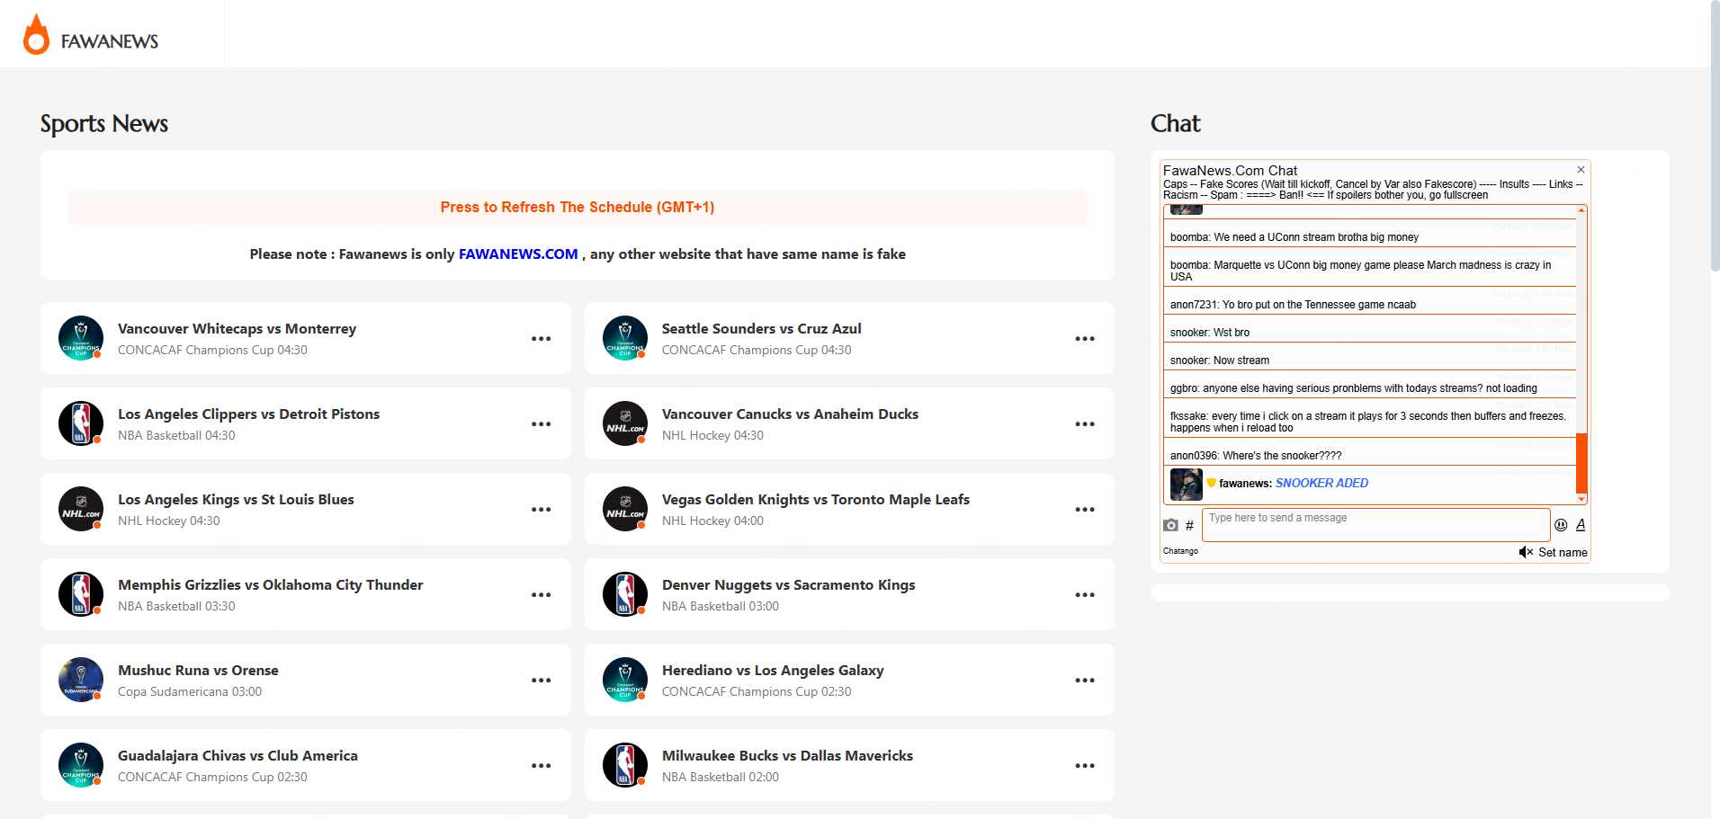The image size is (1720, 819).
Task: Open the chat text formatting icon
Action: 1581,525
